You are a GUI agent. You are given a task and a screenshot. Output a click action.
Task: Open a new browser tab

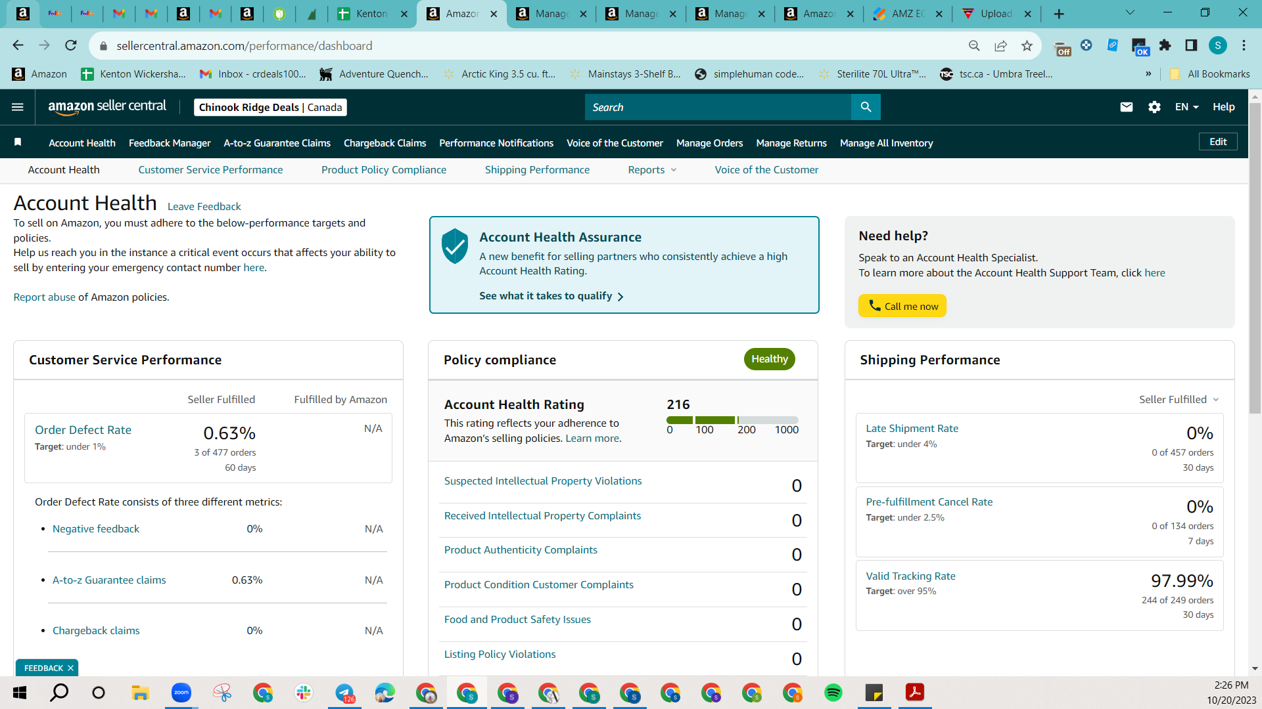(1059, 14)
